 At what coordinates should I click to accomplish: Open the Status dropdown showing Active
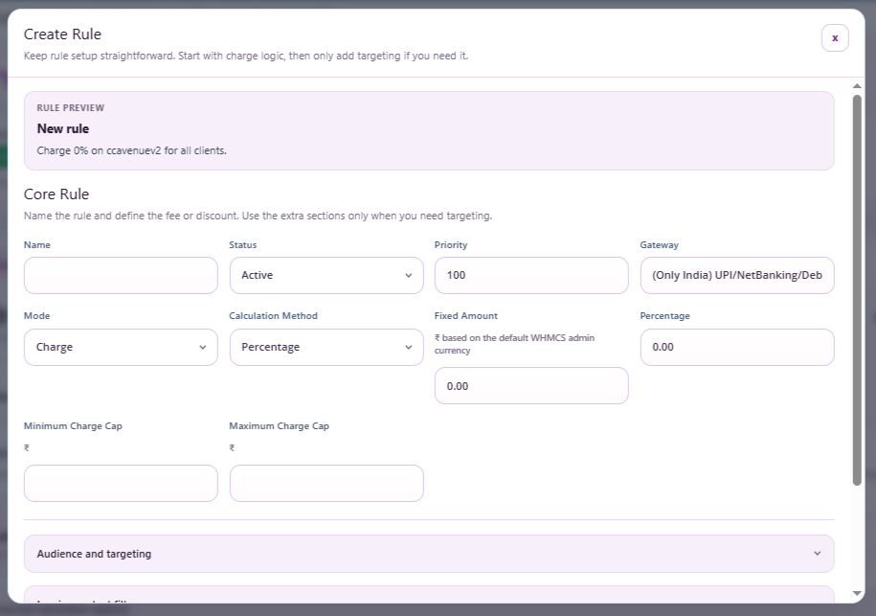tap(326, 275)
